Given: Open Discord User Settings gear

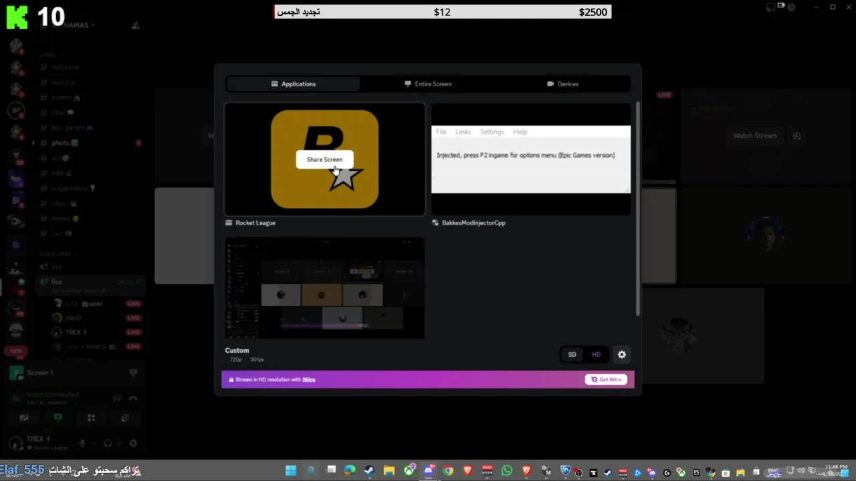Looking at the screenshot, I should 133,443.
